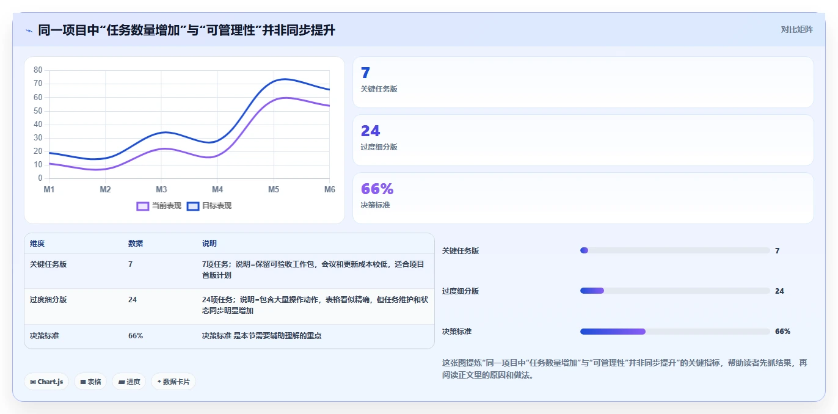Viewport: 838px width, 414px height.
Task: Click the 决策标准 是本节需要辅助理解的重点 description
Action: (x=262, y=336)
